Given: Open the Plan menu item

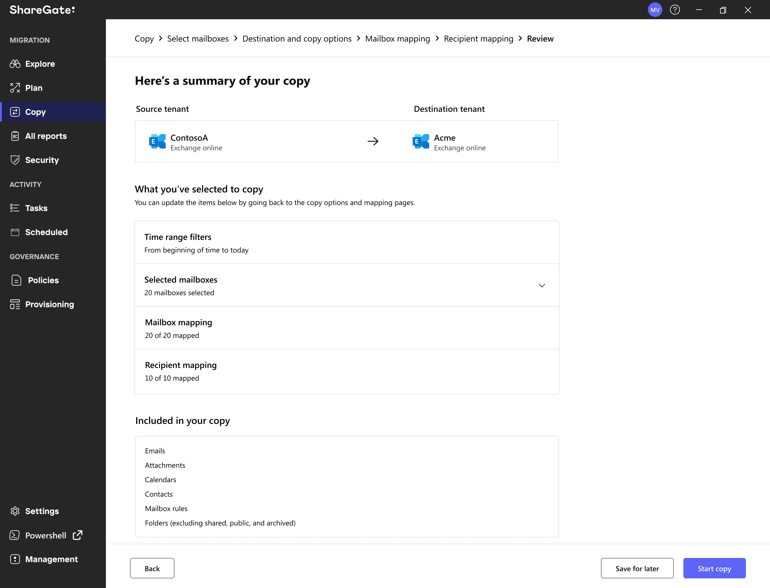Looking at the screenshot, I should click(x=53, y=88).
